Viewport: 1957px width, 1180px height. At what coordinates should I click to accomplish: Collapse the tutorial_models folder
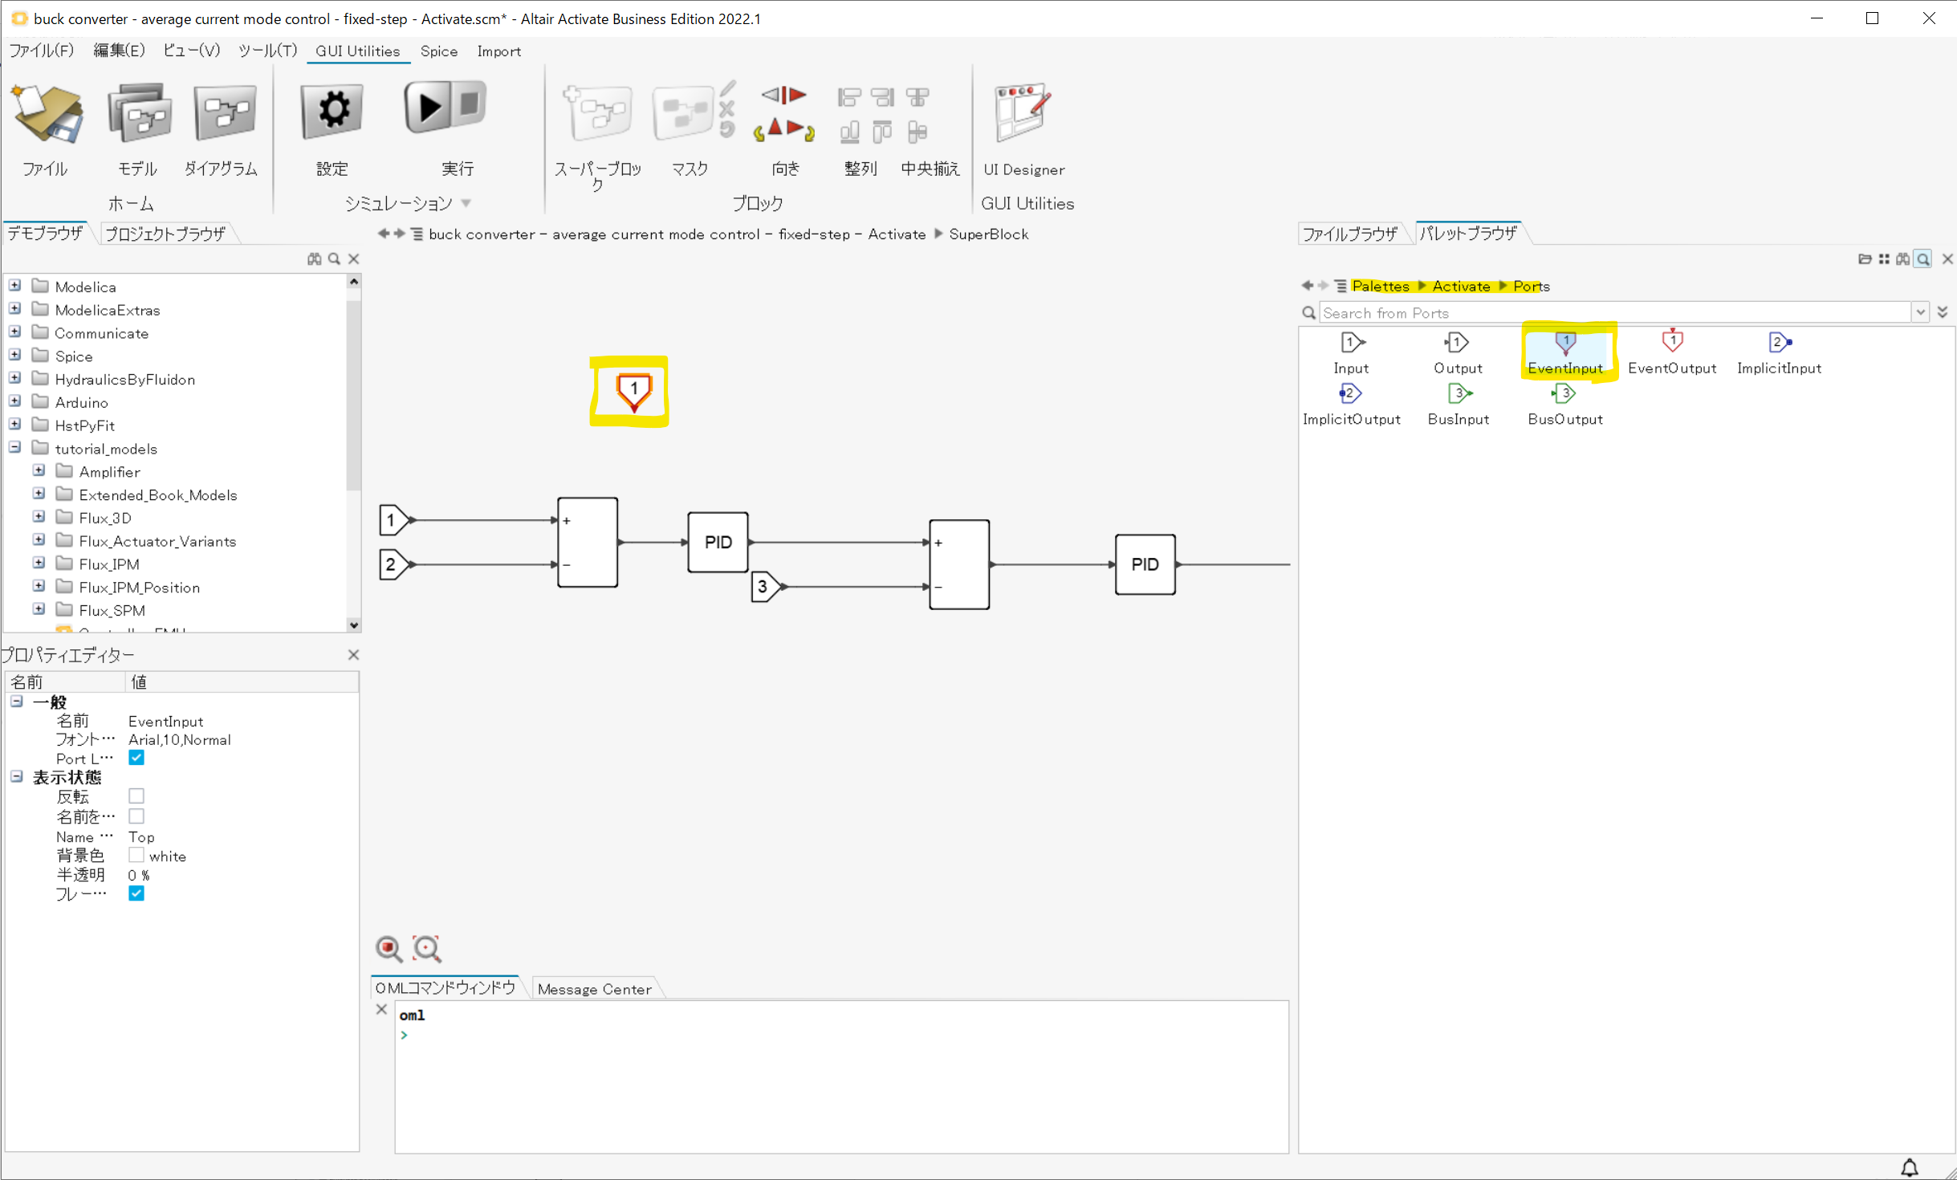coord(15,448)
